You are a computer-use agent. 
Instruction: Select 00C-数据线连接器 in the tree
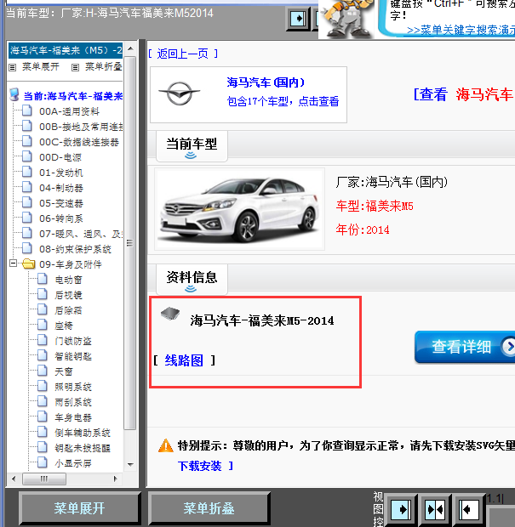point(79,142)
